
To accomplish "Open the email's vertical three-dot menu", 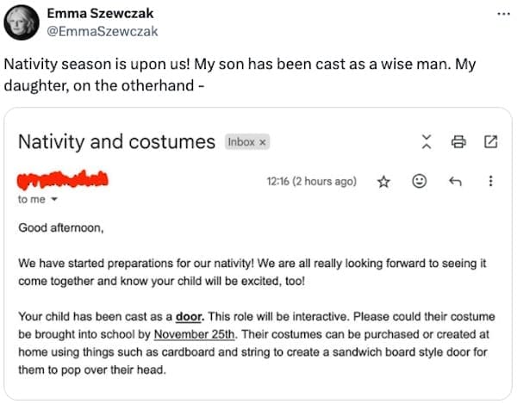I will click(x=490, y=182).
